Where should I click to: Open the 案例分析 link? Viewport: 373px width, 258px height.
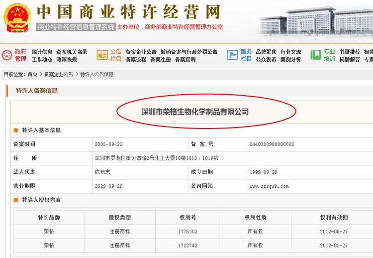click(x=290, y=60)
